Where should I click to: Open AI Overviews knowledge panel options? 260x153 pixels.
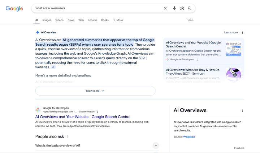[x=242, y=111]
